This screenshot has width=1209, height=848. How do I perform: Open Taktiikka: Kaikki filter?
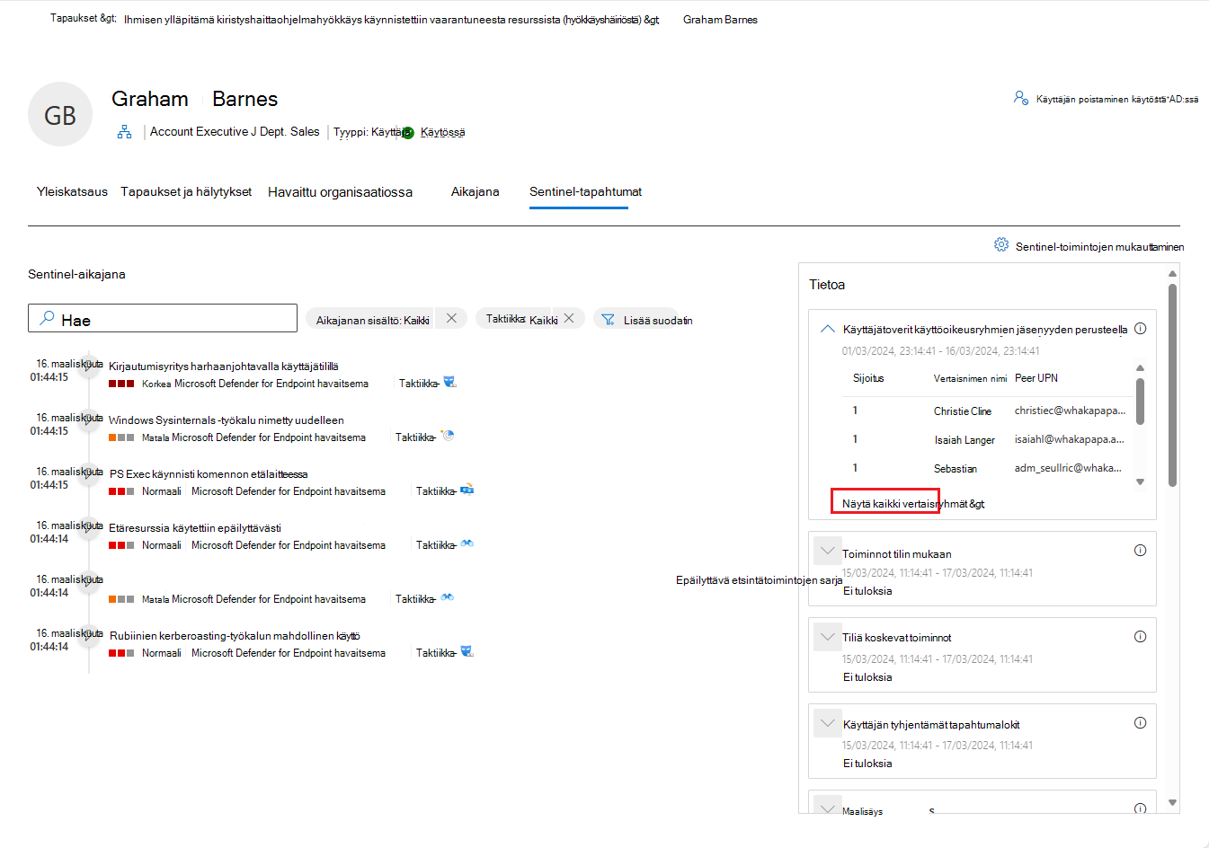(x=521, y=319)
